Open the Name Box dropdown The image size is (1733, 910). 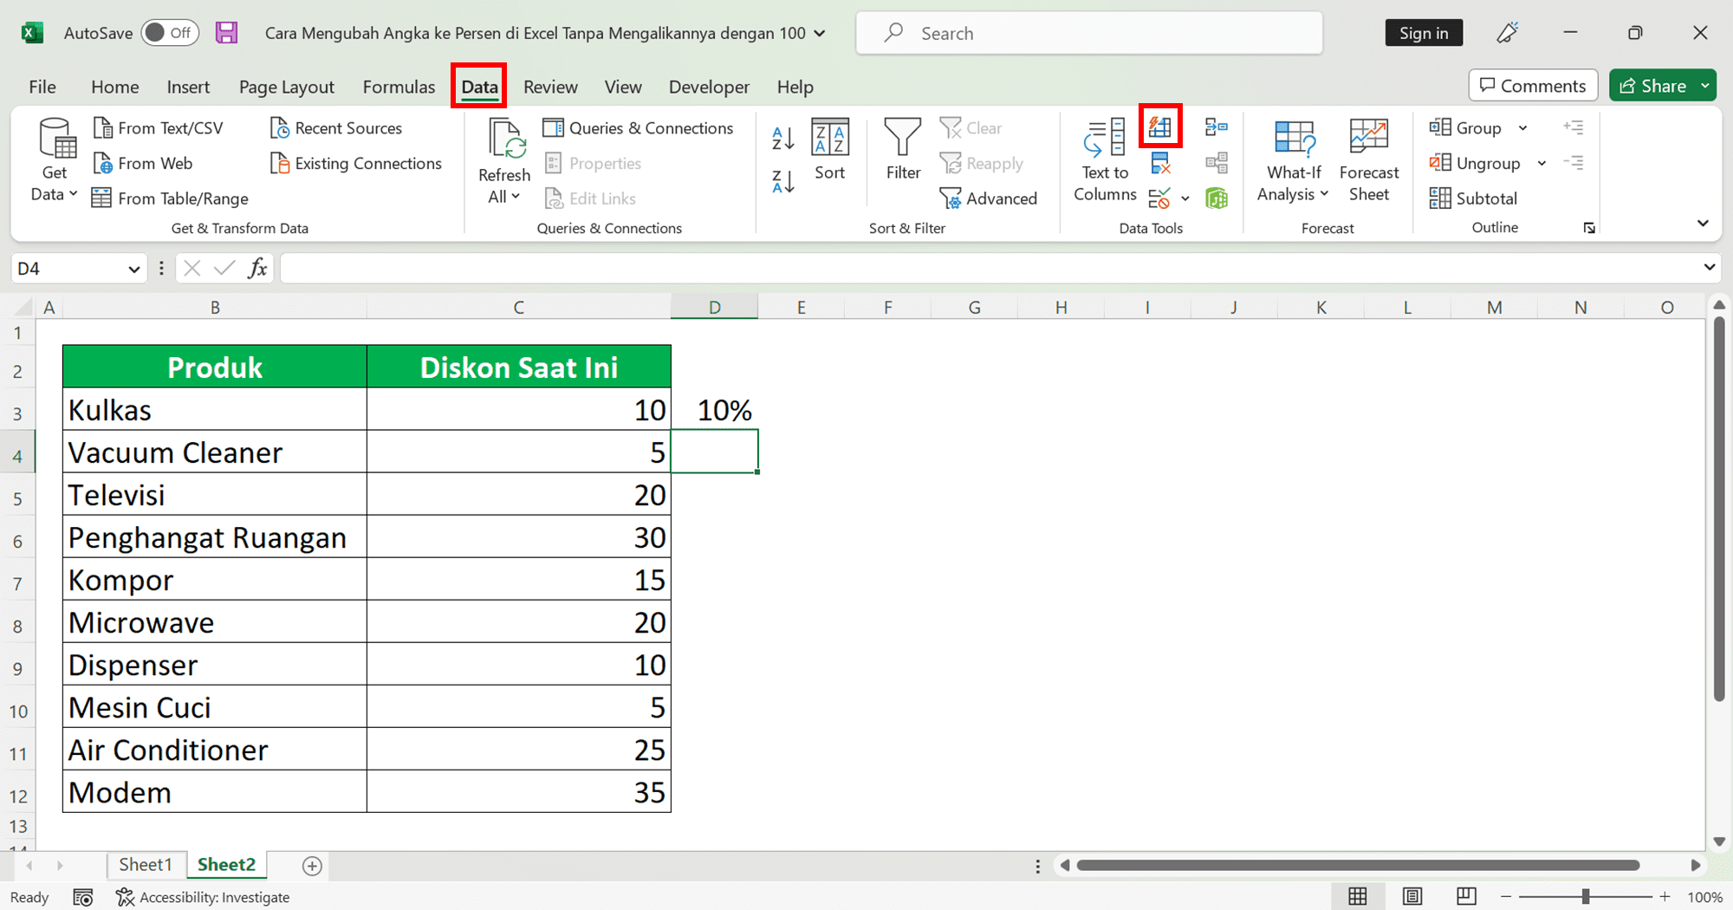[x=133, y=270]
